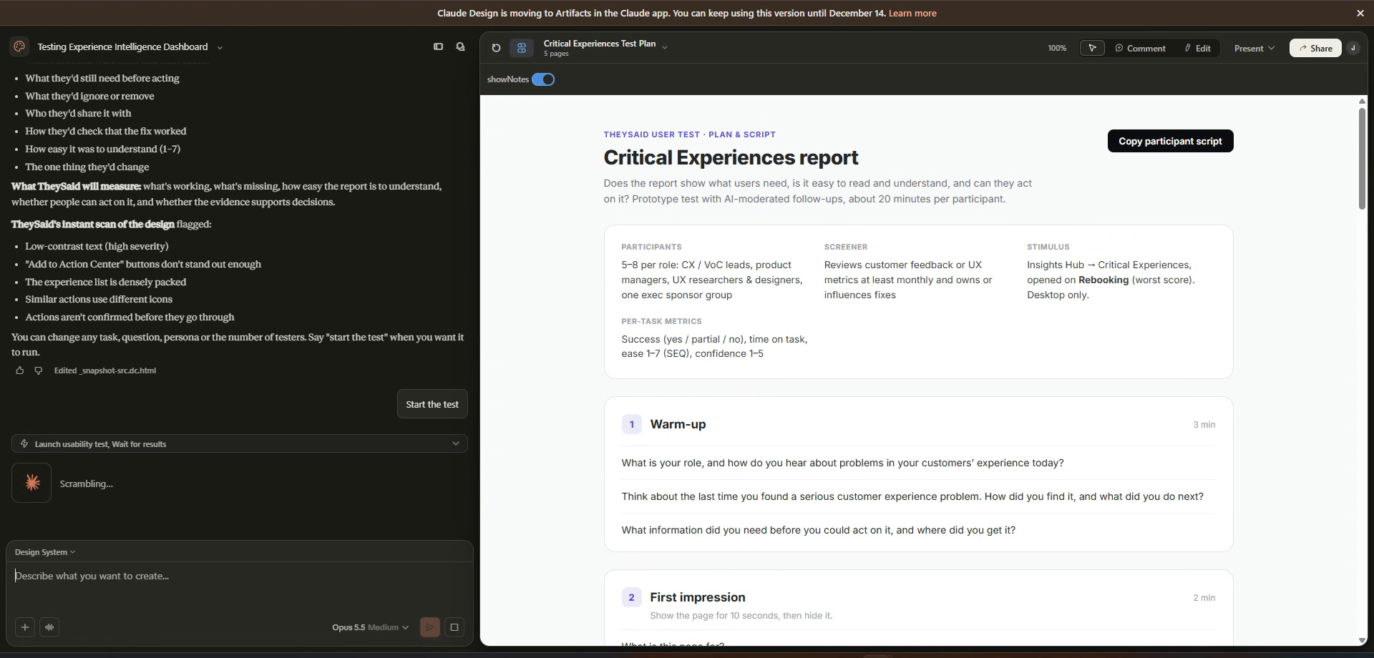This screenshot has height=658, width=1374.
Task: Click the number 1 badge beside Warm-up
Action: click(631, 424)
